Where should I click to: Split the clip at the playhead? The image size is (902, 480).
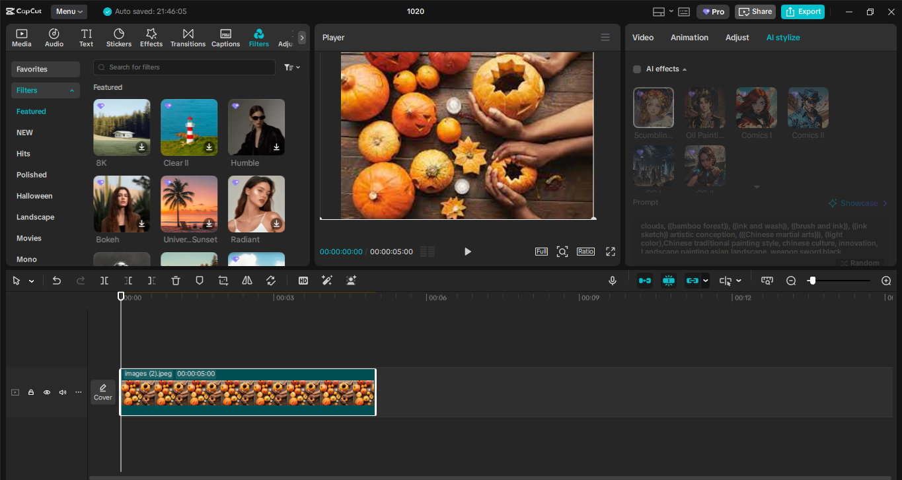click(104, 281)
